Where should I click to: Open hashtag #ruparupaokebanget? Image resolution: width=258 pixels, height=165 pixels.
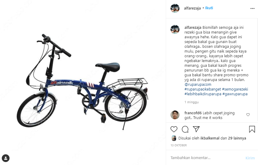click(x=203, y=89)
